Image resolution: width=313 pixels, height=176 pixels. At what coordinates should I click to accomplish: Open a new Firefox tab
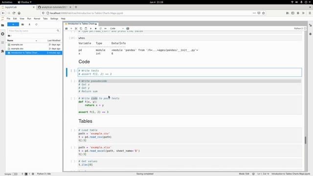tap(76, 7)
